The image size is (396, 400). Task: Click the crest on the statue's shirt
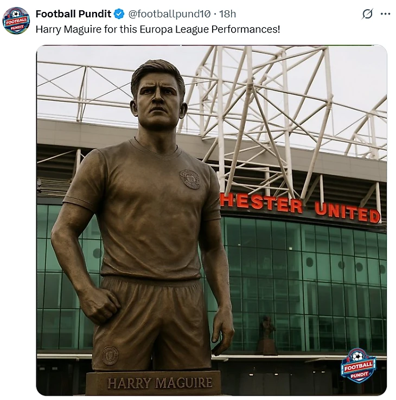coord(190,179)
